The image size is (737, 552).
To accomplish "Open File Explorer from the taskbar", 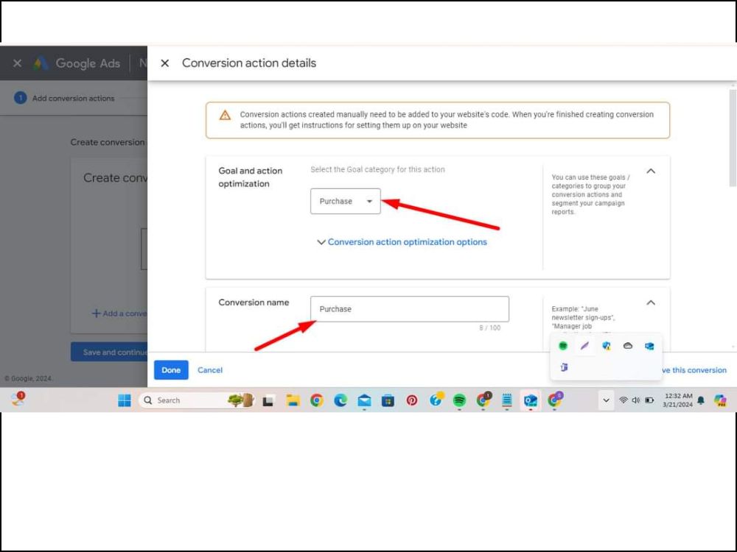I will click(x=293, y=400).
